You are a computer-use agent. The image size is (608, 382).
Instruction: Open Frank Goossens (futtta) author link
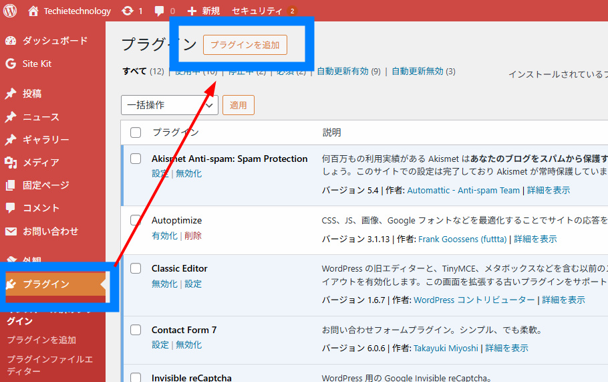[462, 239]
